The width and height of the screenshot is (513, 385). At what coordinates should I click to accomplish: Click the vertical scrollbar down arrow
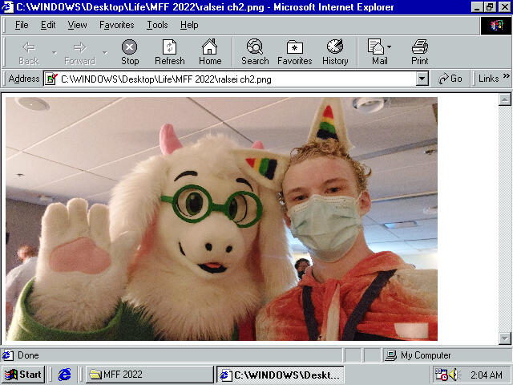tap(505, 338)
